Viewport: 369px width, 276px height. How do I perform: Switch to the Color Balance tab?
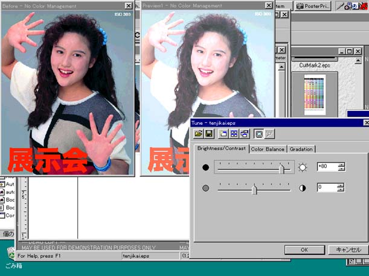point(268,149)
